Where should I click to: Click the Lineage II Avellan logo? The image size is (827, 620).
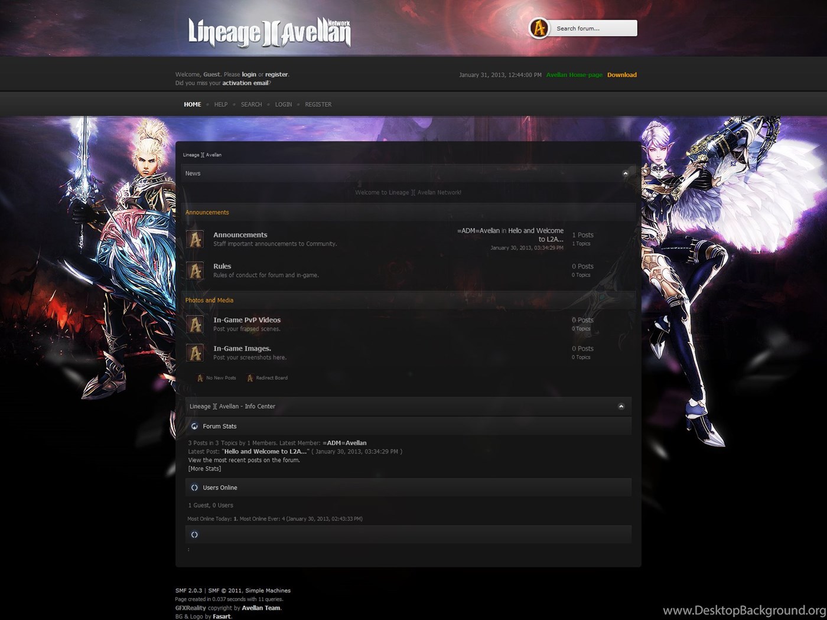(x=269, y=32)
